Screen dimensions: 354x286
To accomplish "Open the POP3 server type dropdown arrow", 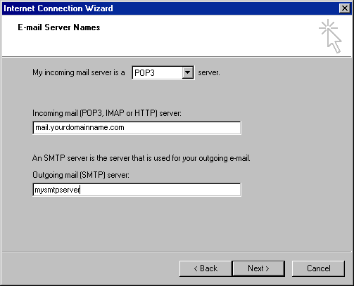I will 187,72.
